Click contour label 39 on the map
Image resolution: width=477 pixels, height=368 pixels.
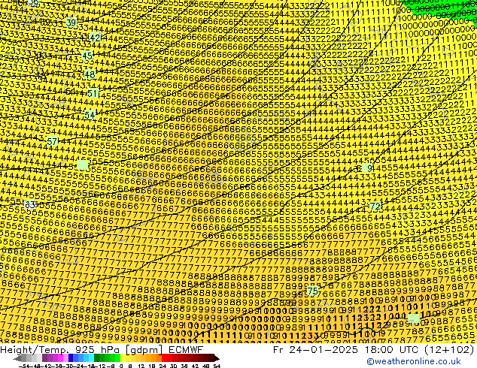pyautogui.click(x=71, y=23)
